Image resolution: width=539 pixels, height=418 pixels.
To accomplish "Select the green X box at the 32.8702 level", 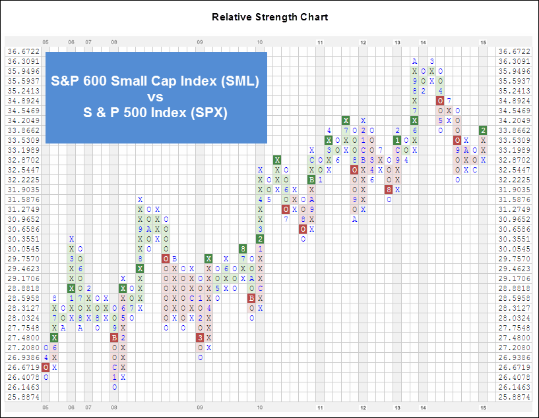I will pos(277,160).
